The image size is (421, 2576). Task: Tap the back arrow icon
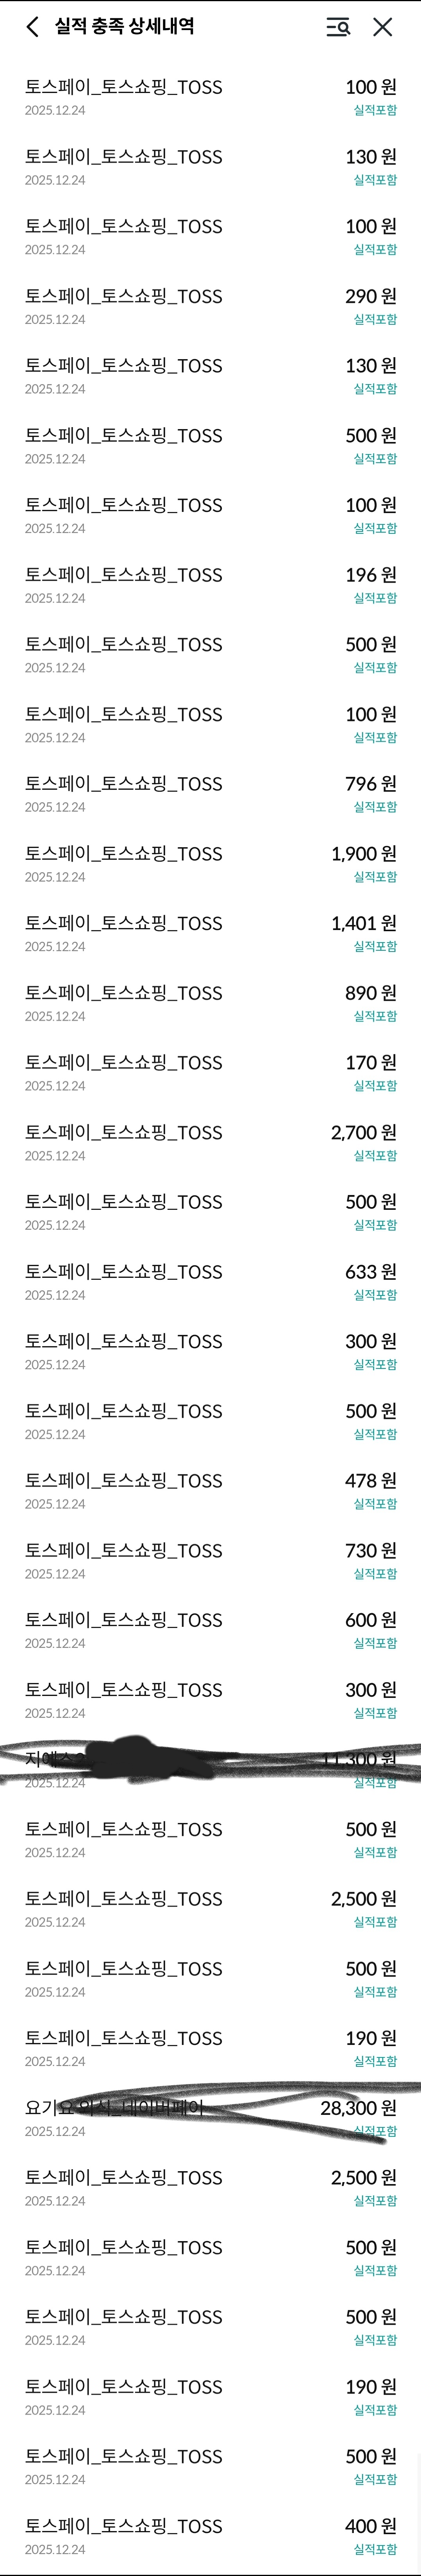(33, 27)
